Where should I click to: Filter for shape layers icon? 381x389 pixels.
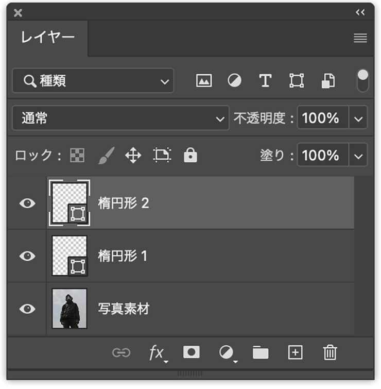pos(296,81)
